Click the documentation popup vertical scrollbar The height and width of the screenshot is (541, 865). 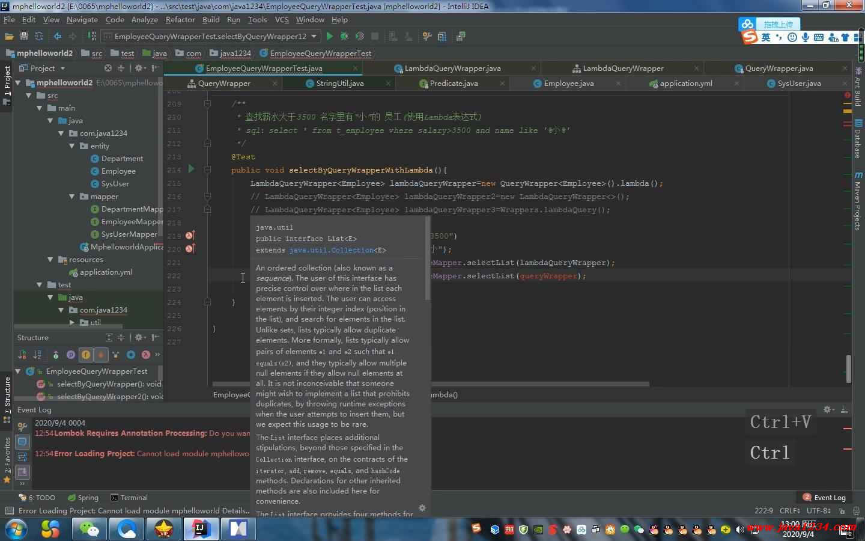[x=428, y=258]
